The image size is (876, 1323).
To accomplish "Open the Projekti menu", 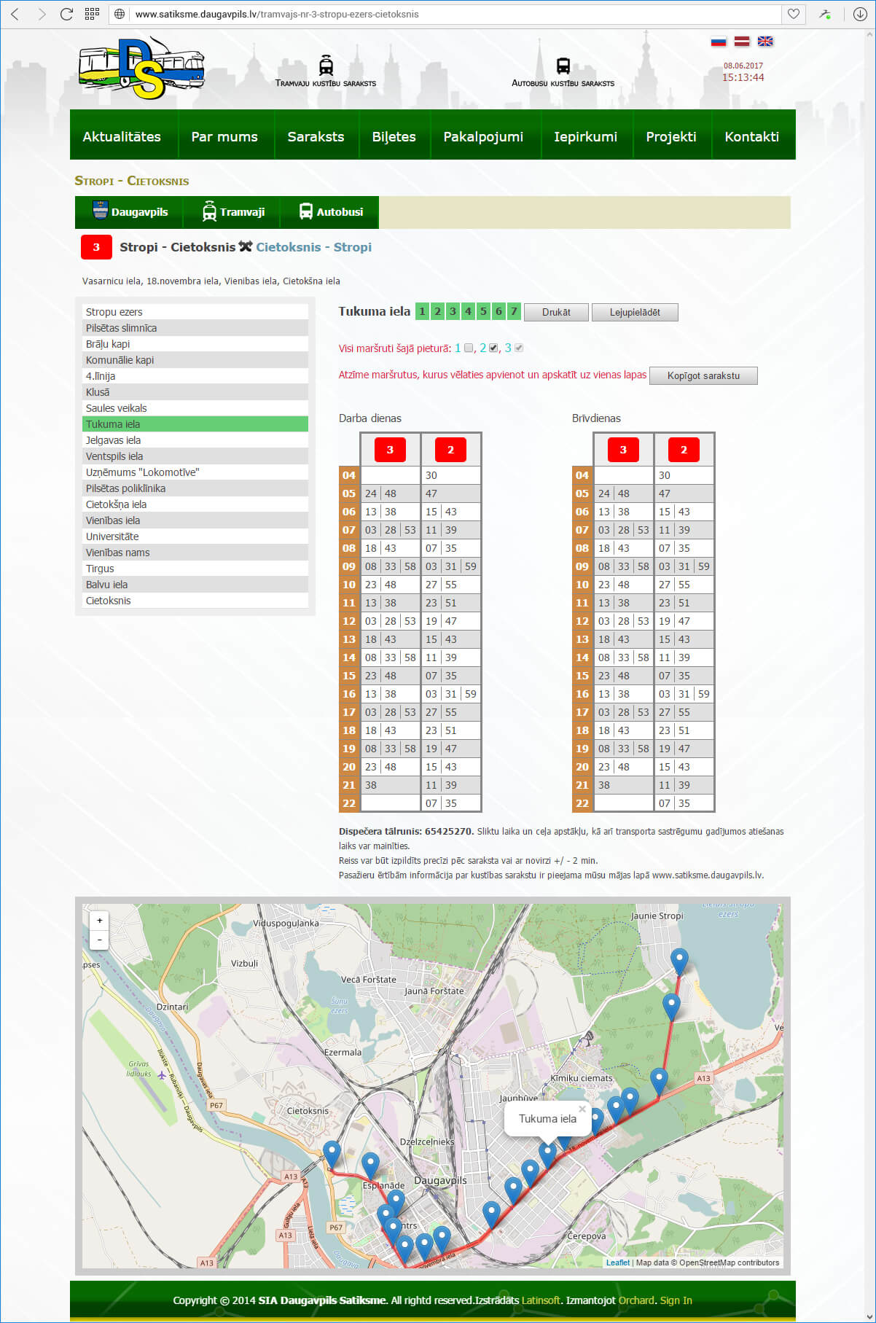I will coord(671,136).
